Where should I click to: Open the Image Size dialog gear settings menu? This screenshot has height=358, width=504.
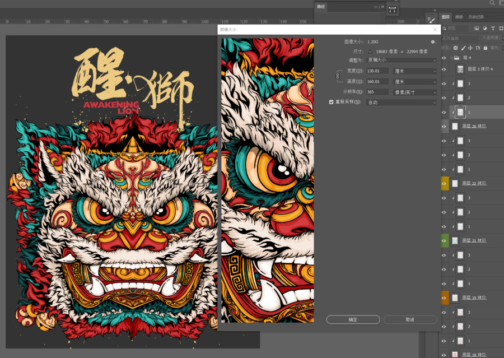point(433,42)
